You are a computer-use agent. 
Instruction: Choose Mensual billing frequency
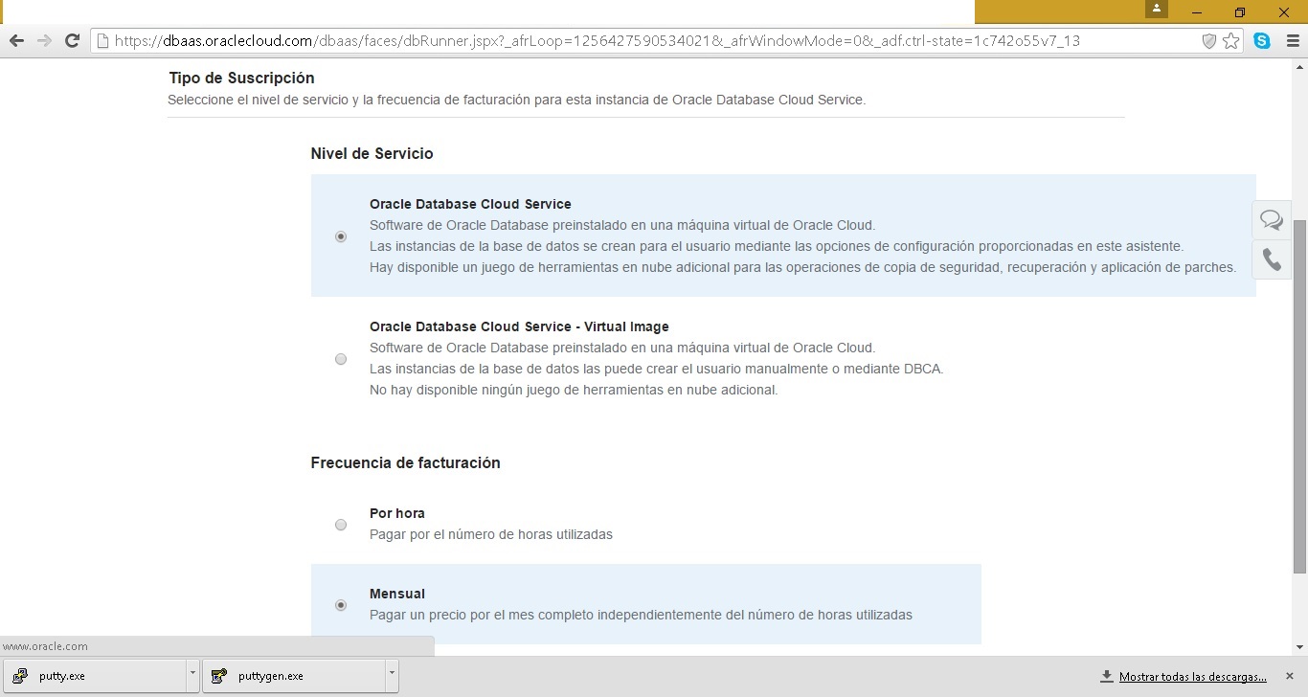coord(341,605)
